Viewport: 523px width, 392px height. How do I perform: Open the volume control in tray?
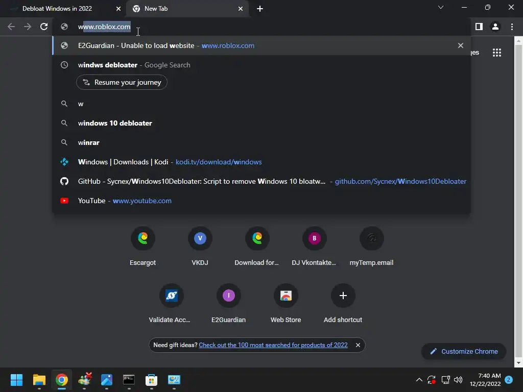(x=458, y=380)
